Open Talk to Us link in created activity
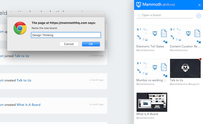The image size is (203, 124). (x=24, y=80)
